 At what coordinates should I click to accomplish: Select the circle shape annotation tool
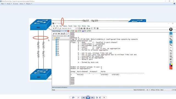coord(171,42)
